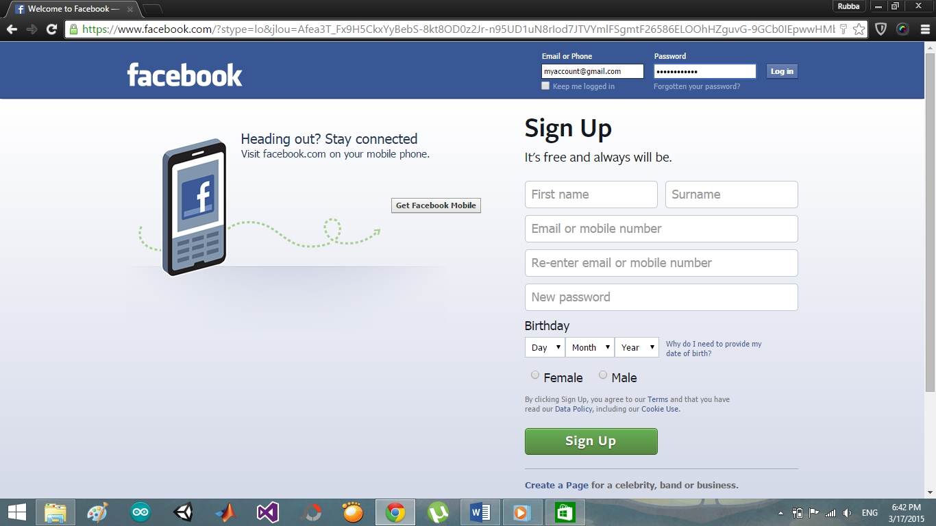Open a new tab button
Image resolution: width=936 pixels, height=526 pixels.
pyautogui.click(x=152, y=9)
